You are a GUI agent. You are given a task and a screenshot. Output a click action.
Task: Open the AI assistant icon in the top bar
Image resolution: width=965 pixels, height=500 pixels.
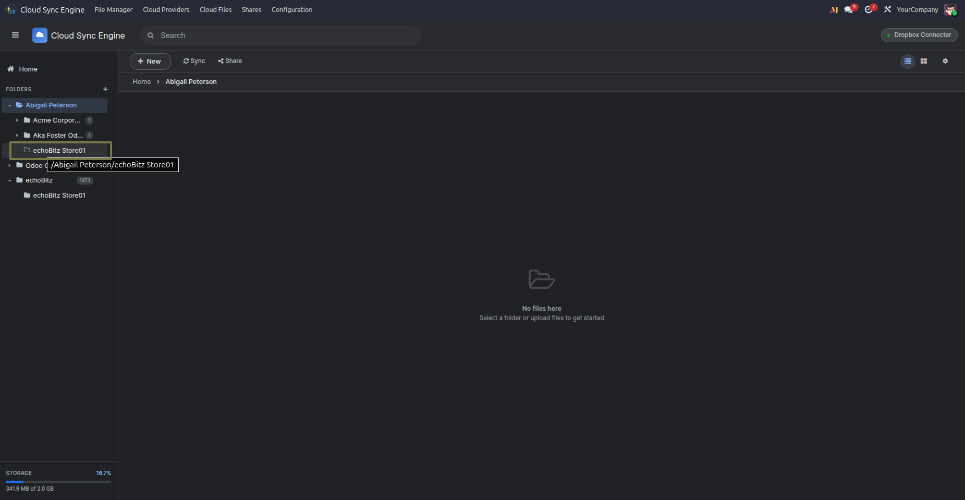[x=834, y=9]
